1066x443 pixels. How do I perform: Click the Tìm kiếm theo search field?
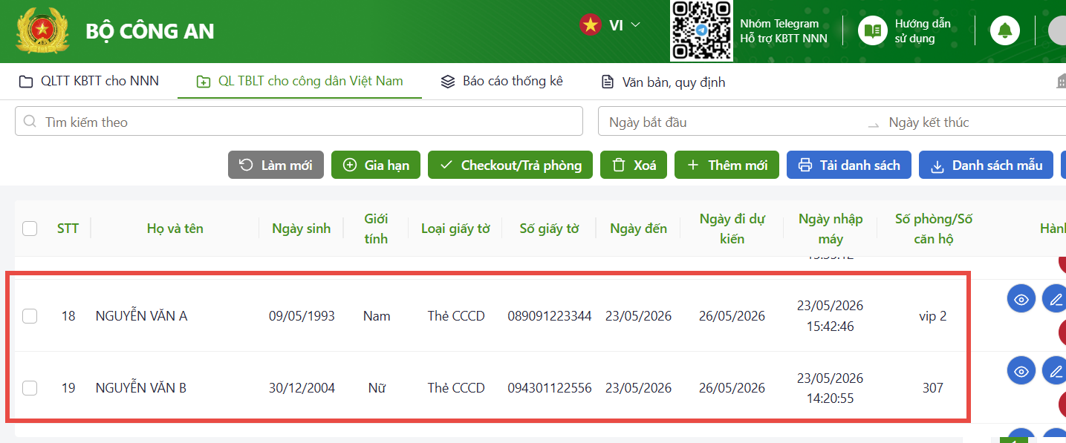coord(299,122)
